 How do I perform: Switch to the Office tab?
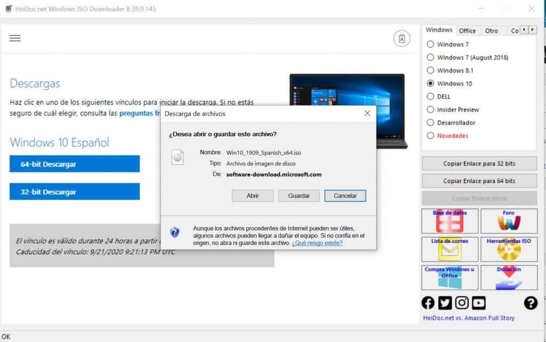(x=467, y=30)
